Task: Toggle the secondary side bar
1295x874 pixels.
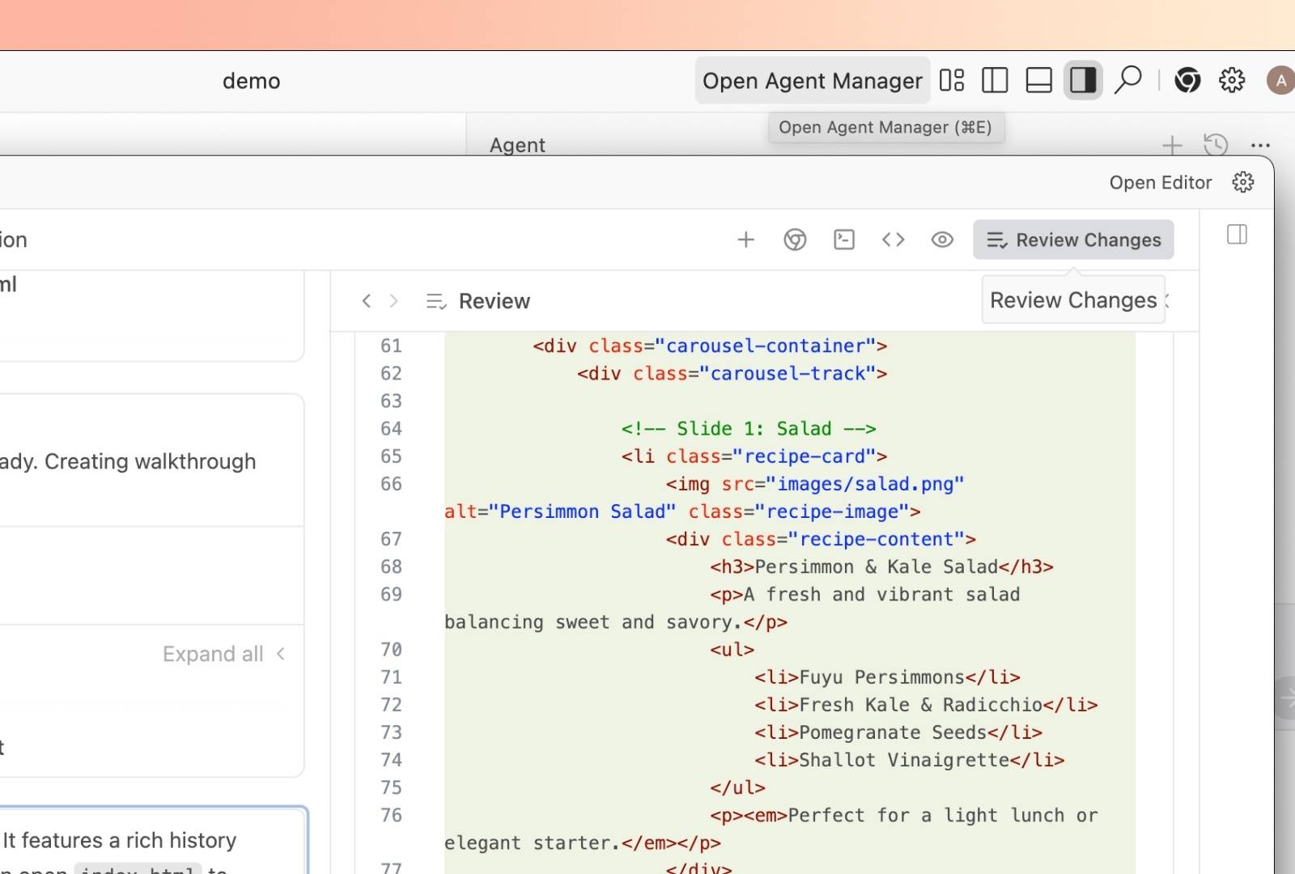Action: point(1083,80)
